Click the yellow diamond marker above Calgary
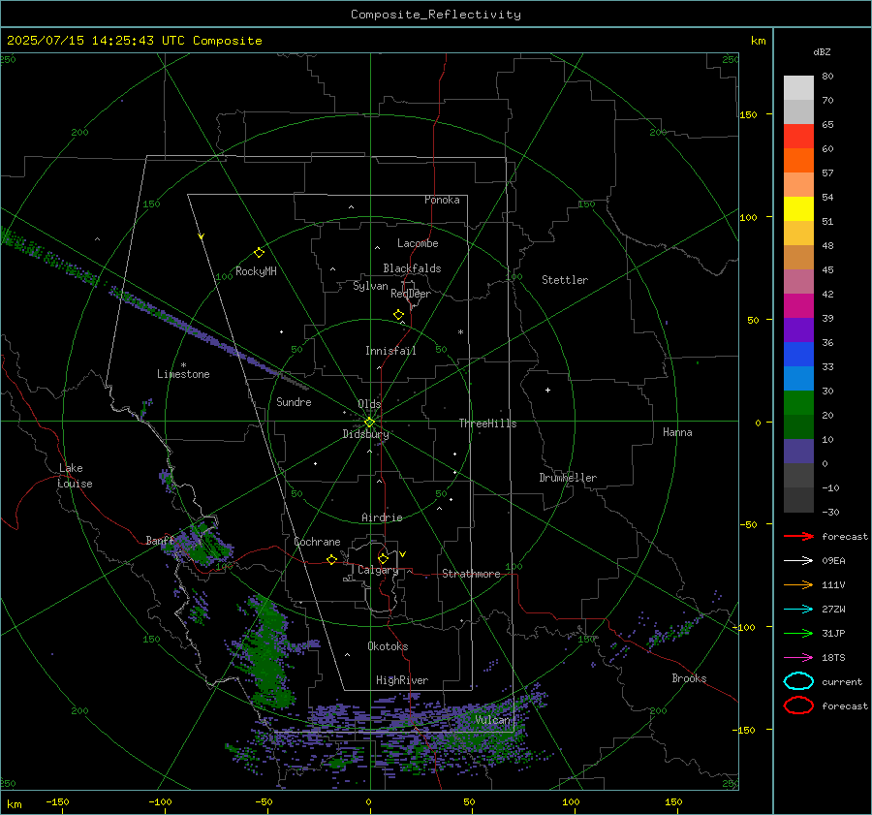Image resolution: width=872 pixels, height=815 pixels. click(383, 558)
